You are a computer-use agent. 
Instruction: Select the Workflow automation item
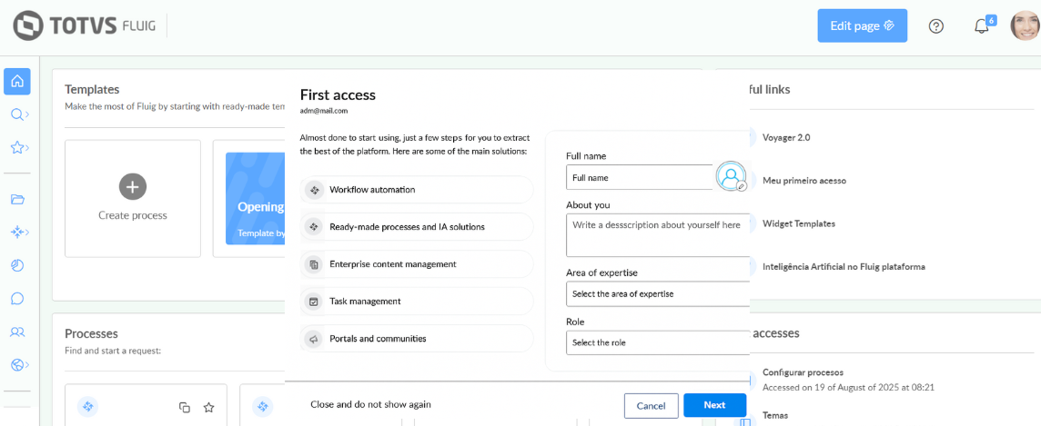(417, 190)
